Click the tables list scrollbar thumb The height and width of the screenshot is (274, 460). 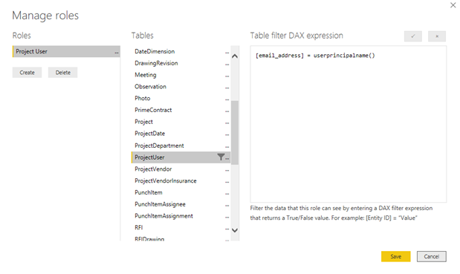click(235, 132)
